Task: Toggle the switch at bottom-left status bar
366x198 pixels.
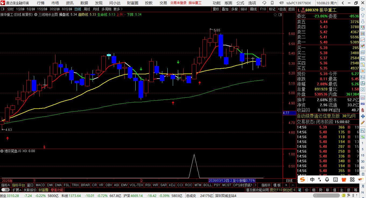Action: pyautogui.click(x=5, y=190)
